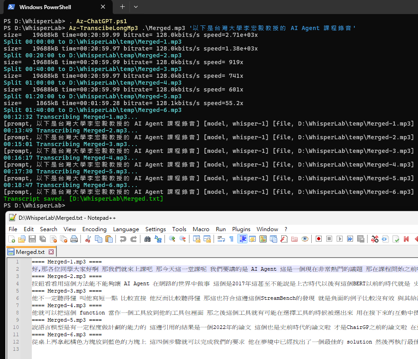
Task: Toggle the Monitoring eye icon
Action: pos(304,239)
